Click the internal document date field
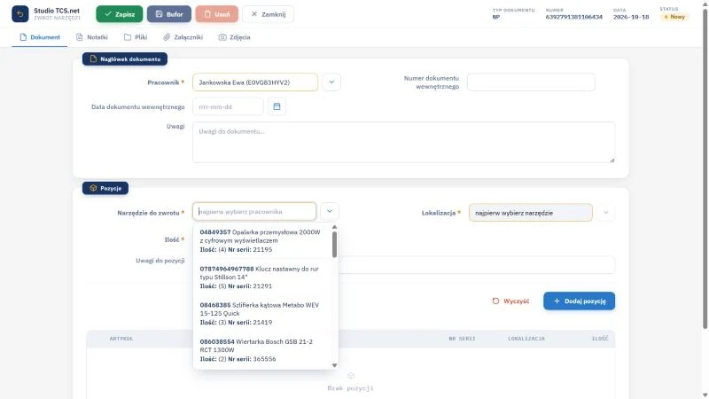 pyautogui.click(x=228, y=106)
